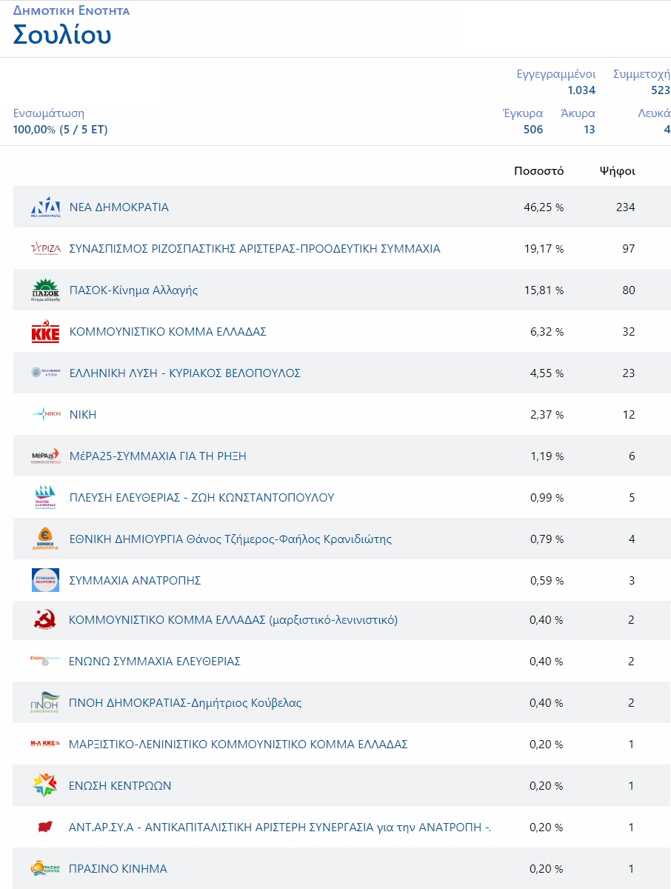Image resolution: width=671 pixels, height=889 pixels.
Task: Click the ΜέΡΑ25 party logo
Action: tap(45, 456)
